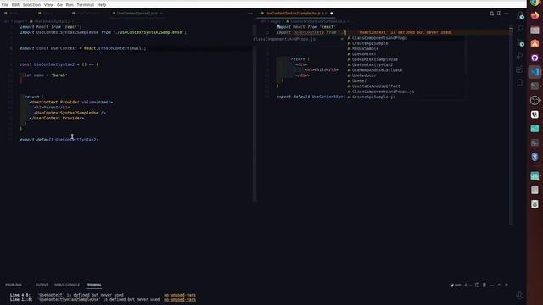Click the Open Changes icon in the editor title

tap(492, 14)
